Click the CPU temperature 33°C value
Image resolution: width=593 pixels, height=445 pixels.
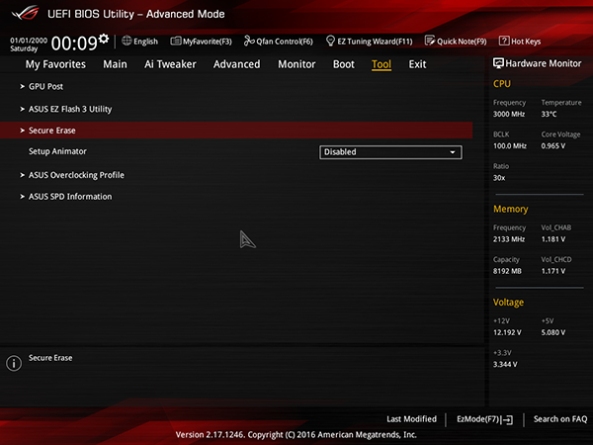coord(549,114)
